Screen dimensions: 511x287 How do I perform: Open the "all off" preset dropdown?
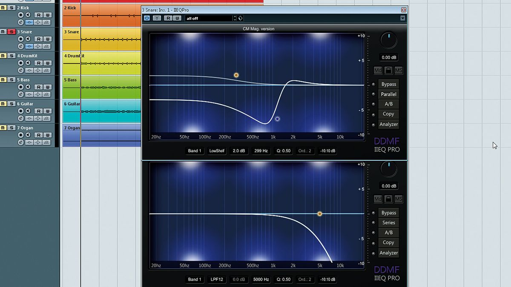(207, 18)
